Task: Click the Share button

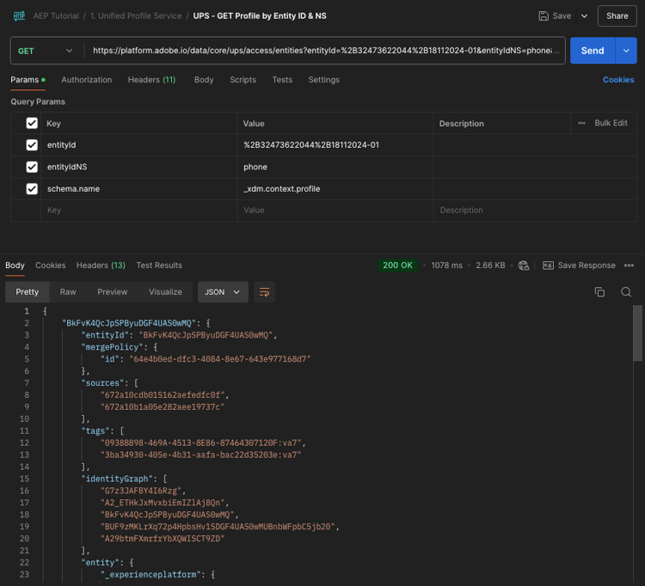Action: (617, 16)
